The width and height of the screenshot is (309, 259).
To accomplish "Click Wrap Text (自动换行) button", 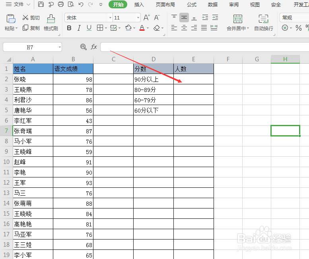I will tap(264, 23).
